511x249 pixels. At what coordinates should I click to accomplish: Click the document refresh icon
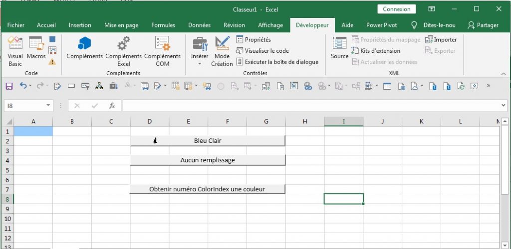(x=461, y=86)
